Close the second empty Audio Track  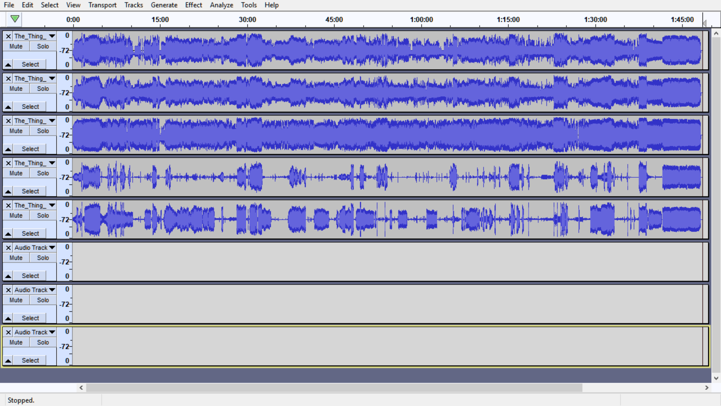8,290
